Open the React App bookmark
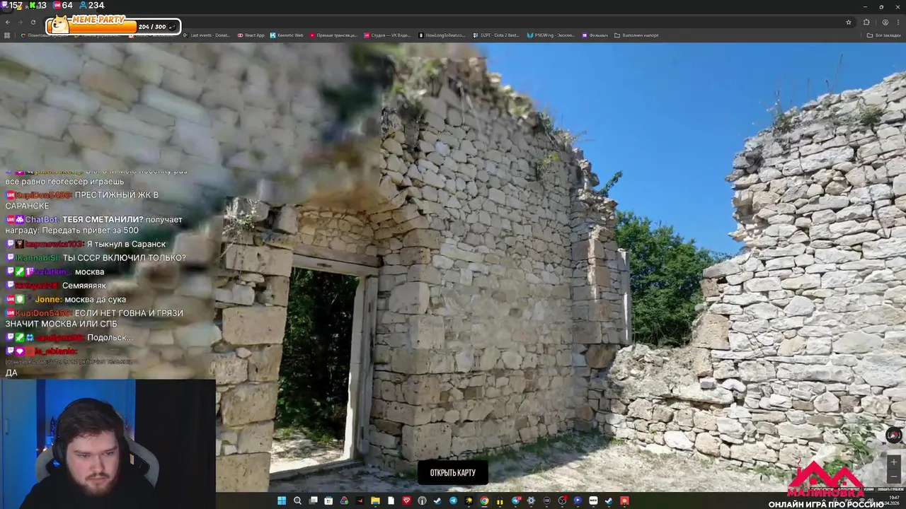 tap(251, 35)
